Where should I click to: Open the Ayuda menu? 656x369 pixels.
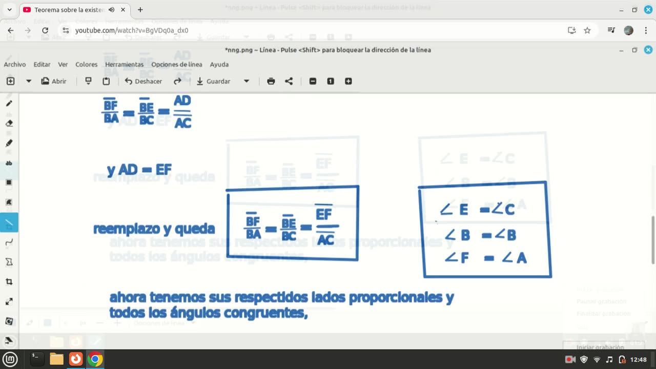tap(219, 65)
